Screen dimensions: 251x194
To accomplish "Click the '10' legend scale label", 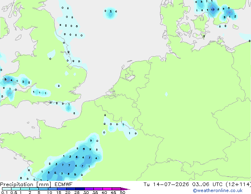I will pyautogui.click(x=49, y=192).
